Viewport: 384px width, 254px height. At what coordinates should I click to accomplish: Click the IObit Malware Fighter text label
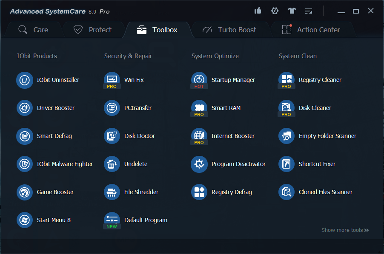65,164
